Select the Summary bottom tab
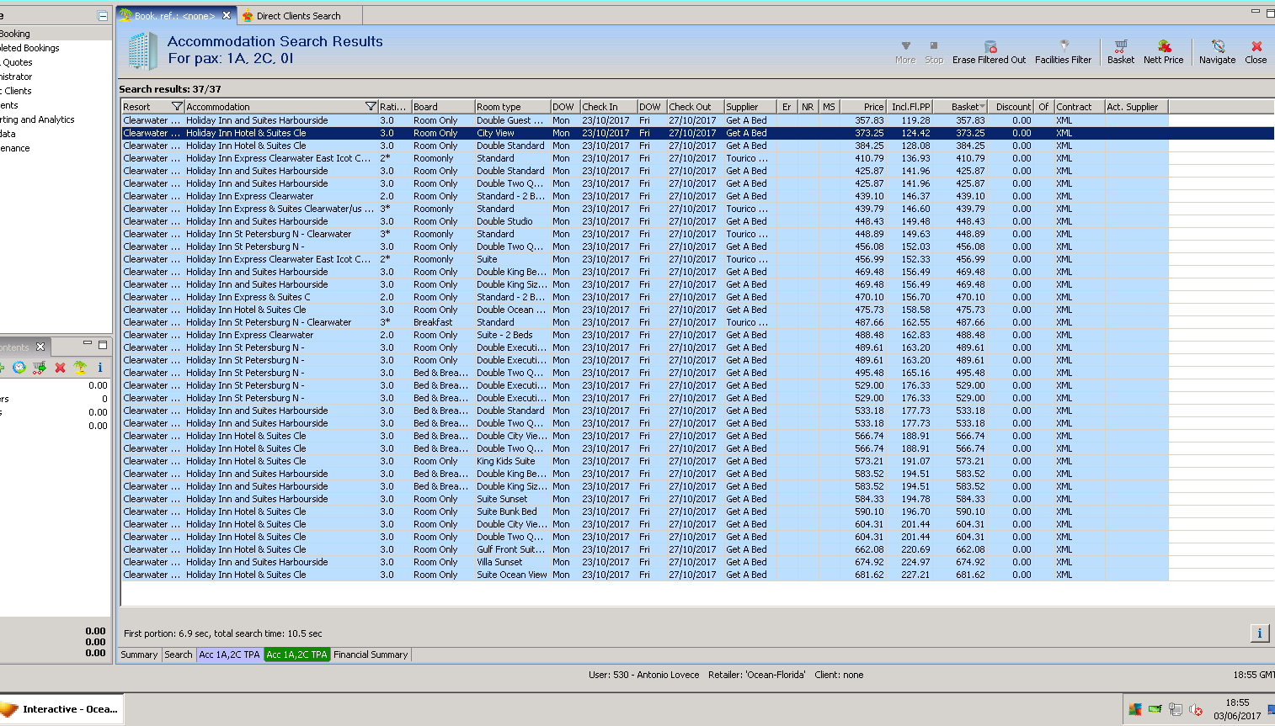Screen dimensions: 1275x726 pos(139,654)
